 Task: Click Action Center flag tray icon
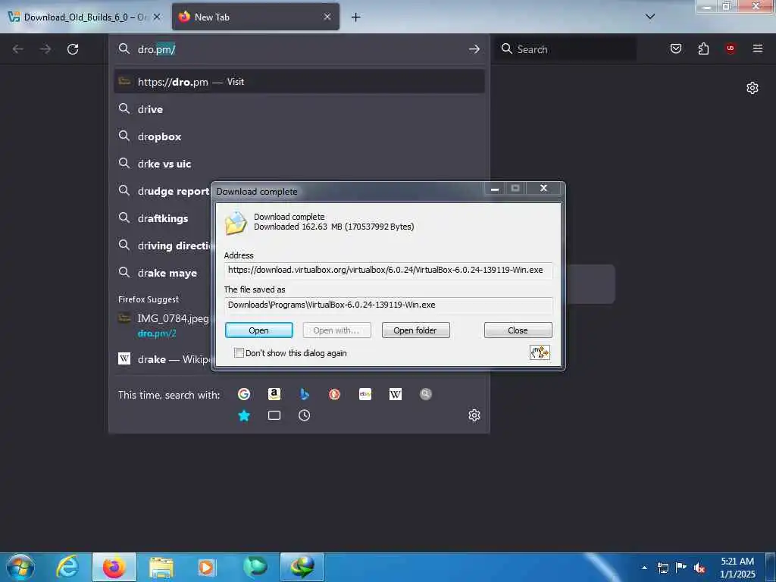click(x=681, y=568)
